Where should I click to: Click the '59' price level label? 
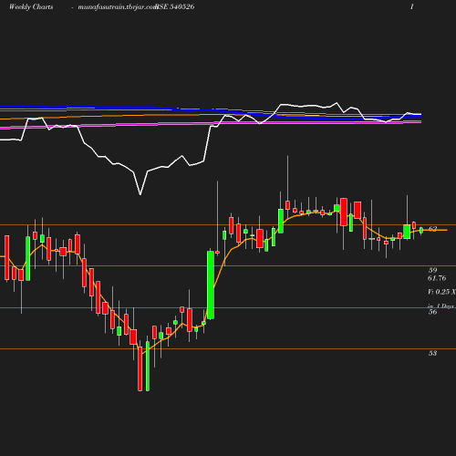point(432,270)
